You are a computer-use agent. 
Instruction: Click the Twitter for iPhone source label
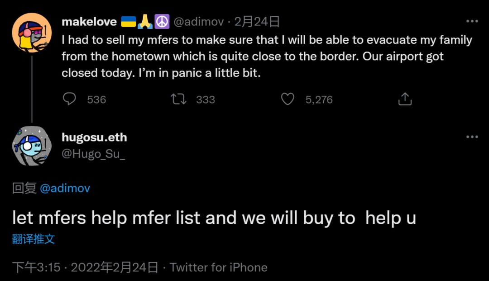click(x=218, y=267)
